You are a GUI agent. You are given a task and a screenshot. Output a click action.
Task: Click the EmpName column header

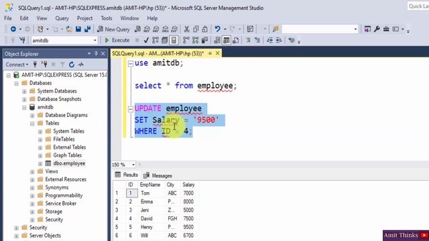[x=150, y=185]
